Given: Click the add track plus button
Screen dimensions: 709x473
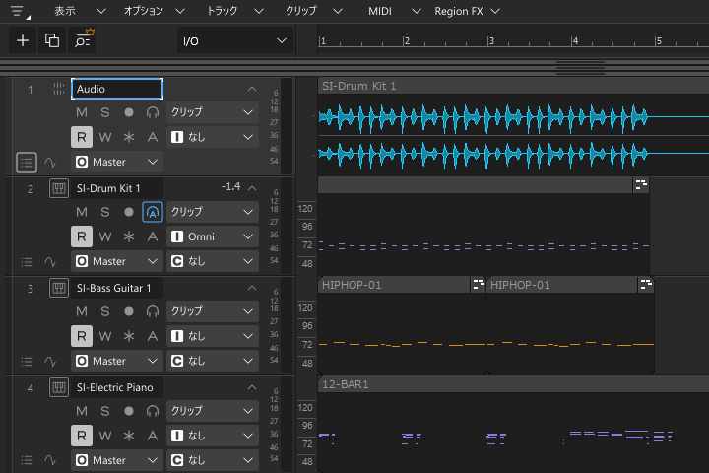Looking at the screenshot, I should [x=23, y=40].
